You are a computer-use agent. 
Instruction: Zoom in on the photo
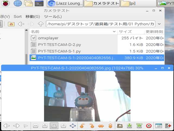click(45, 126)
